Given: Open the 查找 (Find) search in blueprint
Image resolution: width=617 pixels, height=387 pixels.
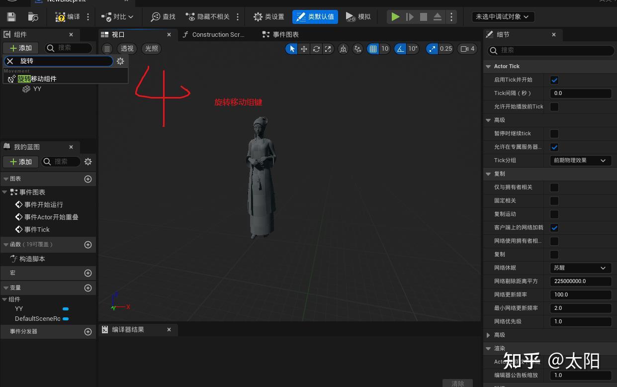Looking at the screenshot, I should 163,16.
